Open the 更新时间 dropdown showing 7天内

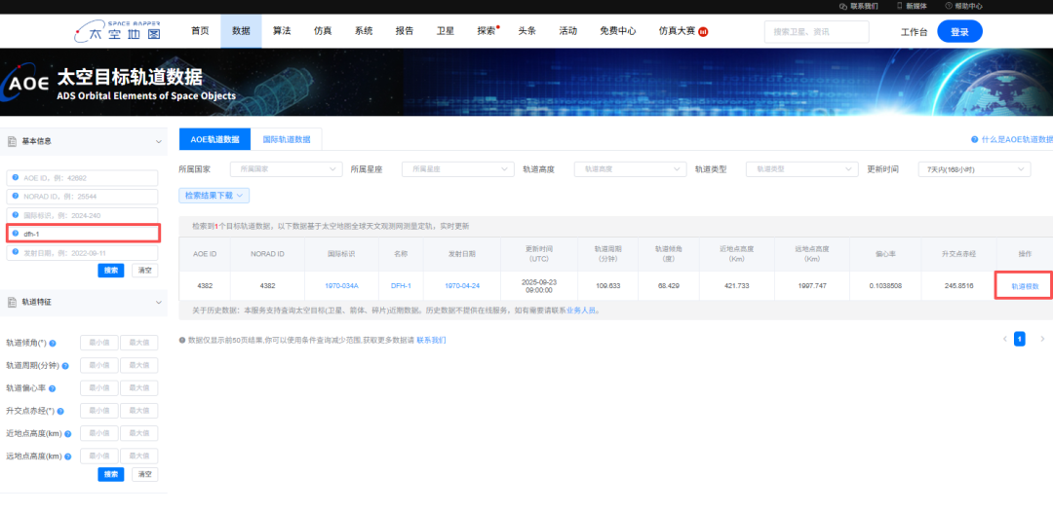[x=972, y=168]
